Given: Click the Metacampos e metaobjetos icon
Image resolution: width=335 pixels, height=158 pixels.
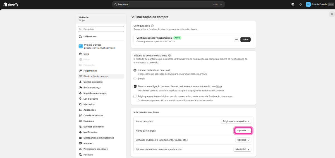Looking at the screenshot, I should [80, 138].
